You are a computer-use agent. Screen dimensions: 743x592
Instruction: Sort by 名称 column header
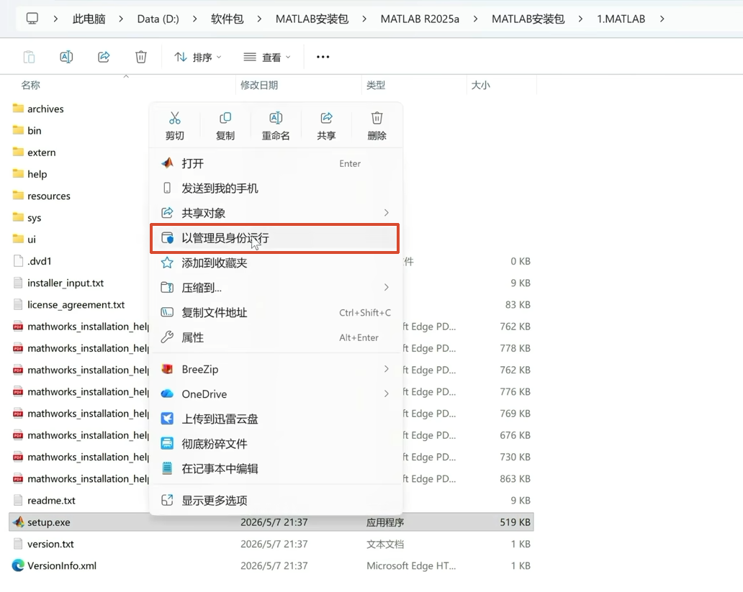click(31, 85)
